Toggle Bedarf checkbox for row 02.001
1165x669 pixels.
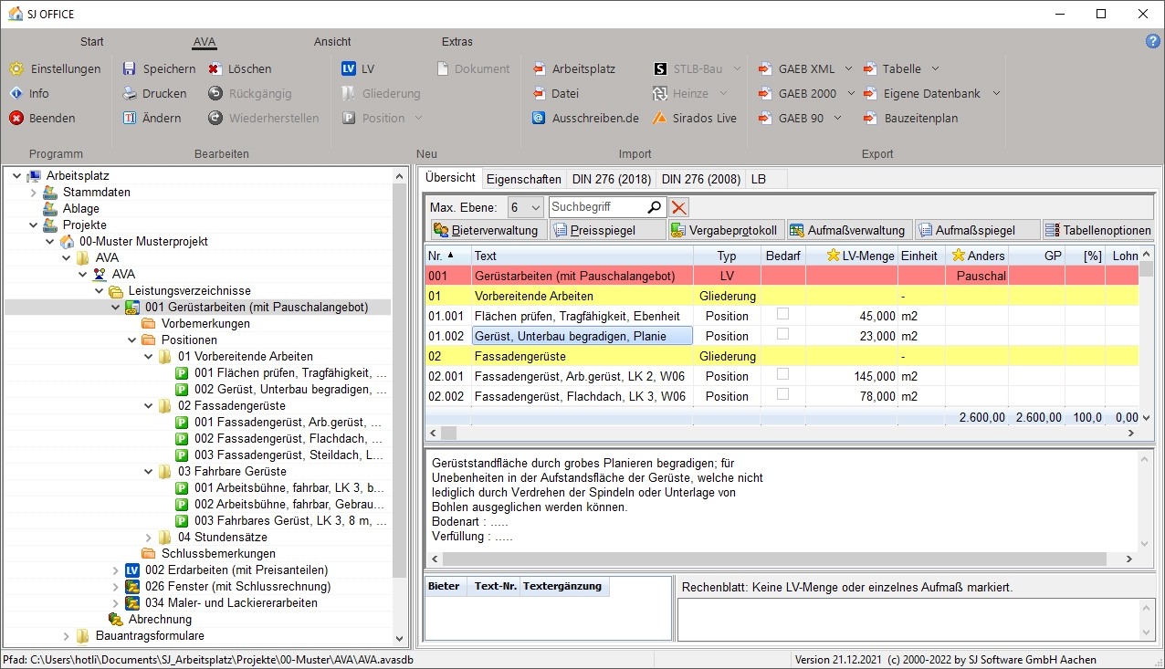(782, 375)
